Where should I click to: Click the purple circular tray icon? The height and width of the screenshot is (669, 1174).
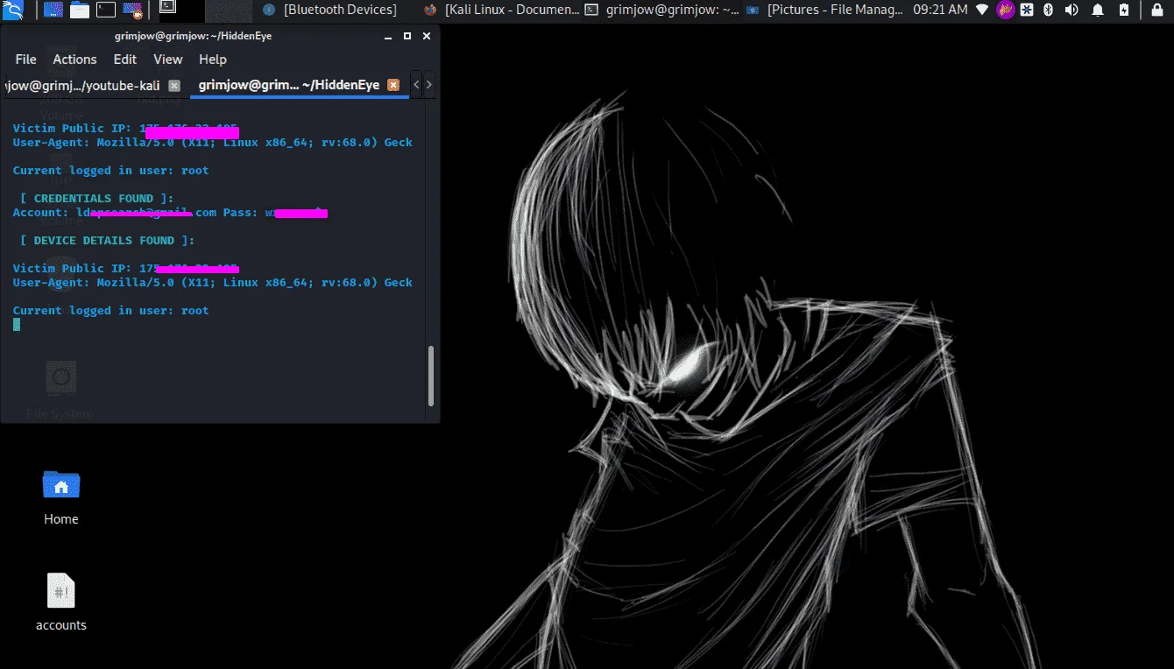(x=1006, y=11)
